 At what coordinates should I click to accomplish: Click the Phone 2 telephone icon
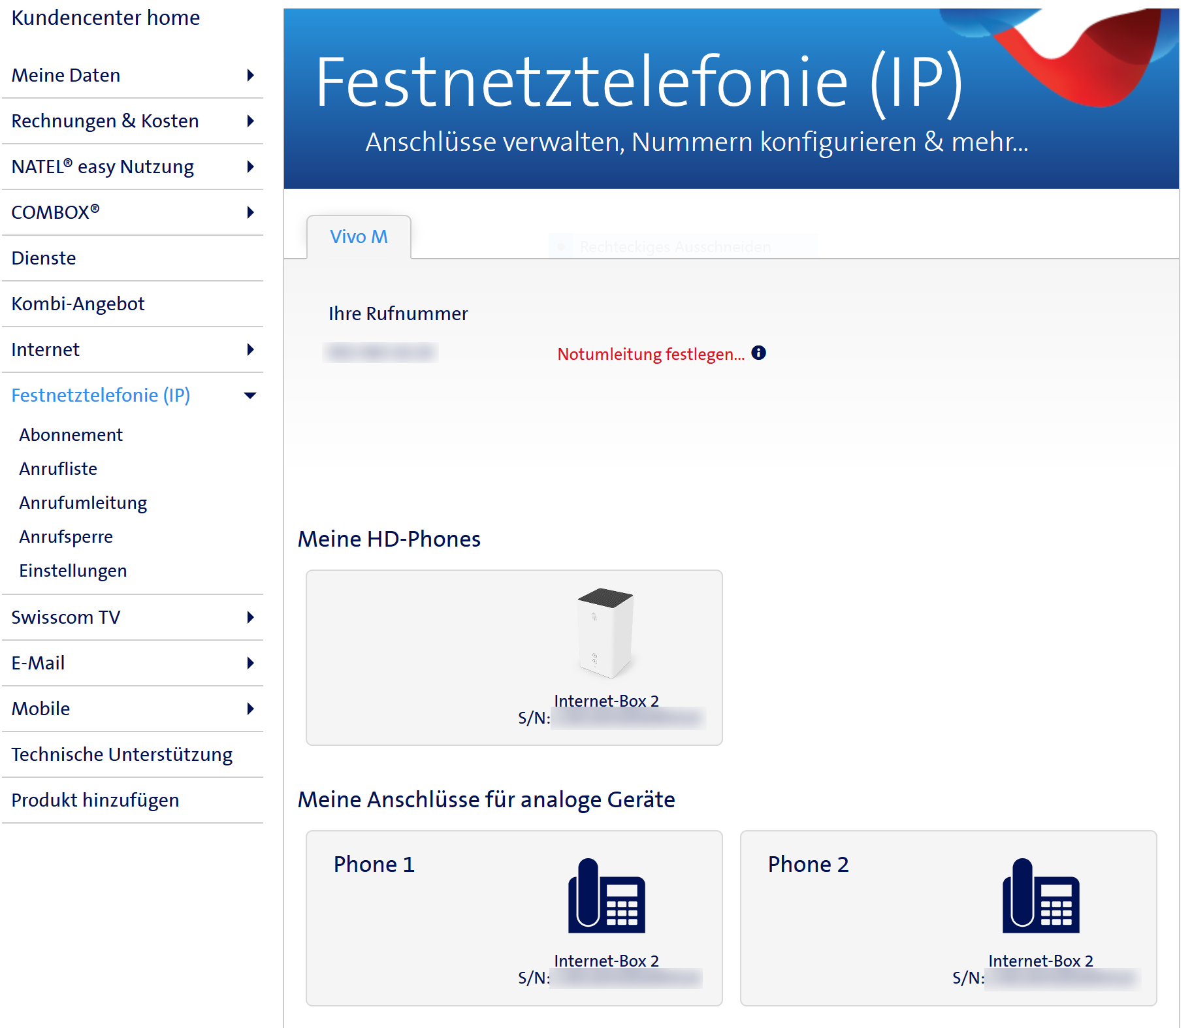click(1040, 896)
